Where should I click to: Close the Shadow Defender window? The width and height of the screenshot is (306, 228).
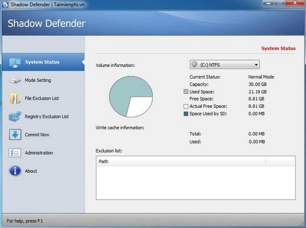[x=294, y=3]
